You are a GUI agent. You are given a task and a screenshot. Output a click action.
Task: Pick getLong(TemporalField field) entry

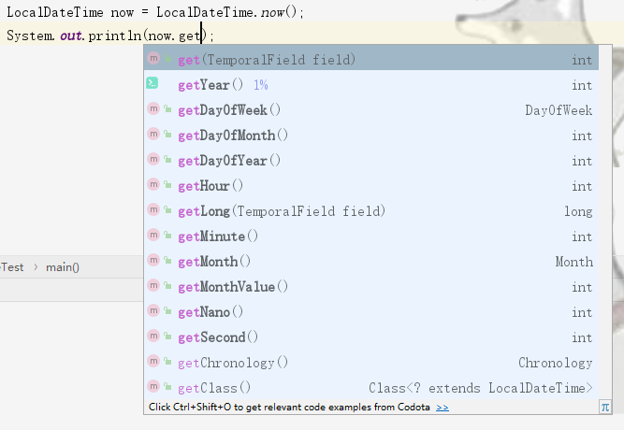[370, 211]
